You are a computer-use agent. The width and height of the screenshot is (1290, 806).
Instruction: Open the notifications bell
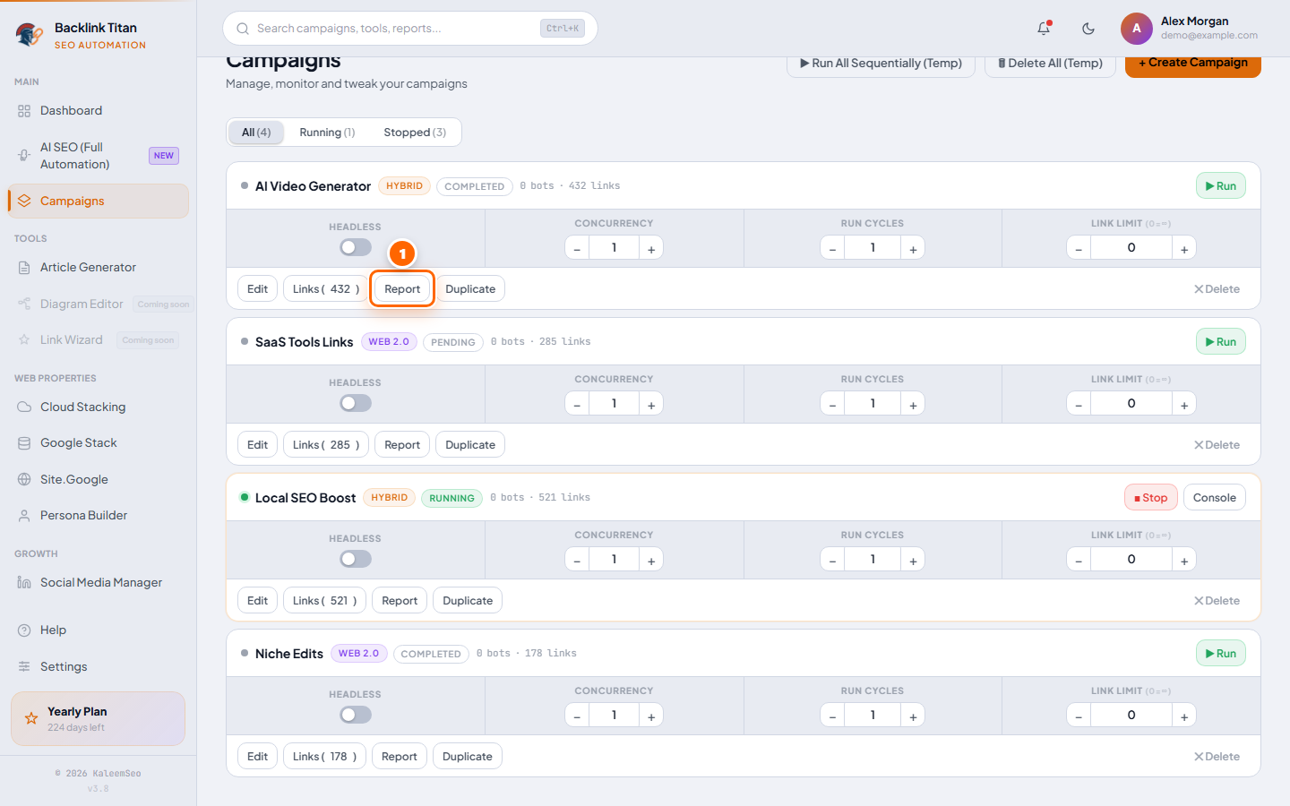[x=1044, y=29]
